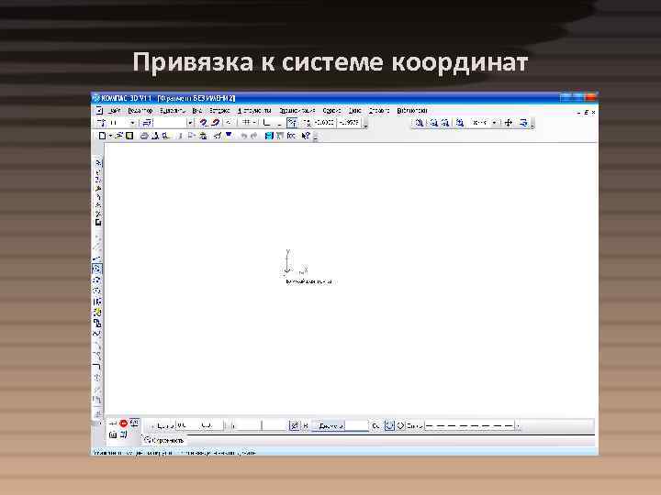The image size is (661, 495).
Task: Click the coordinate origin marker in the drawing area
Action: (287, 271)
